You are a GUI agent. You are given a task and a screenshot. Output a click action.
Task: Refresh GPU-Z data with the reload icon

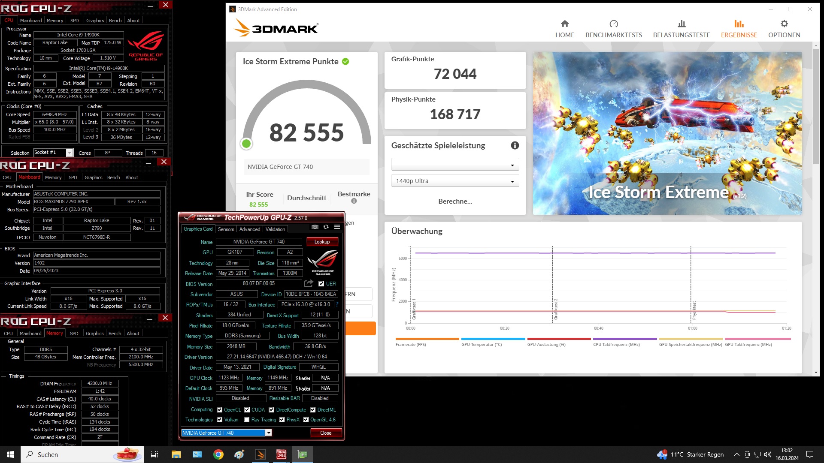326,227
